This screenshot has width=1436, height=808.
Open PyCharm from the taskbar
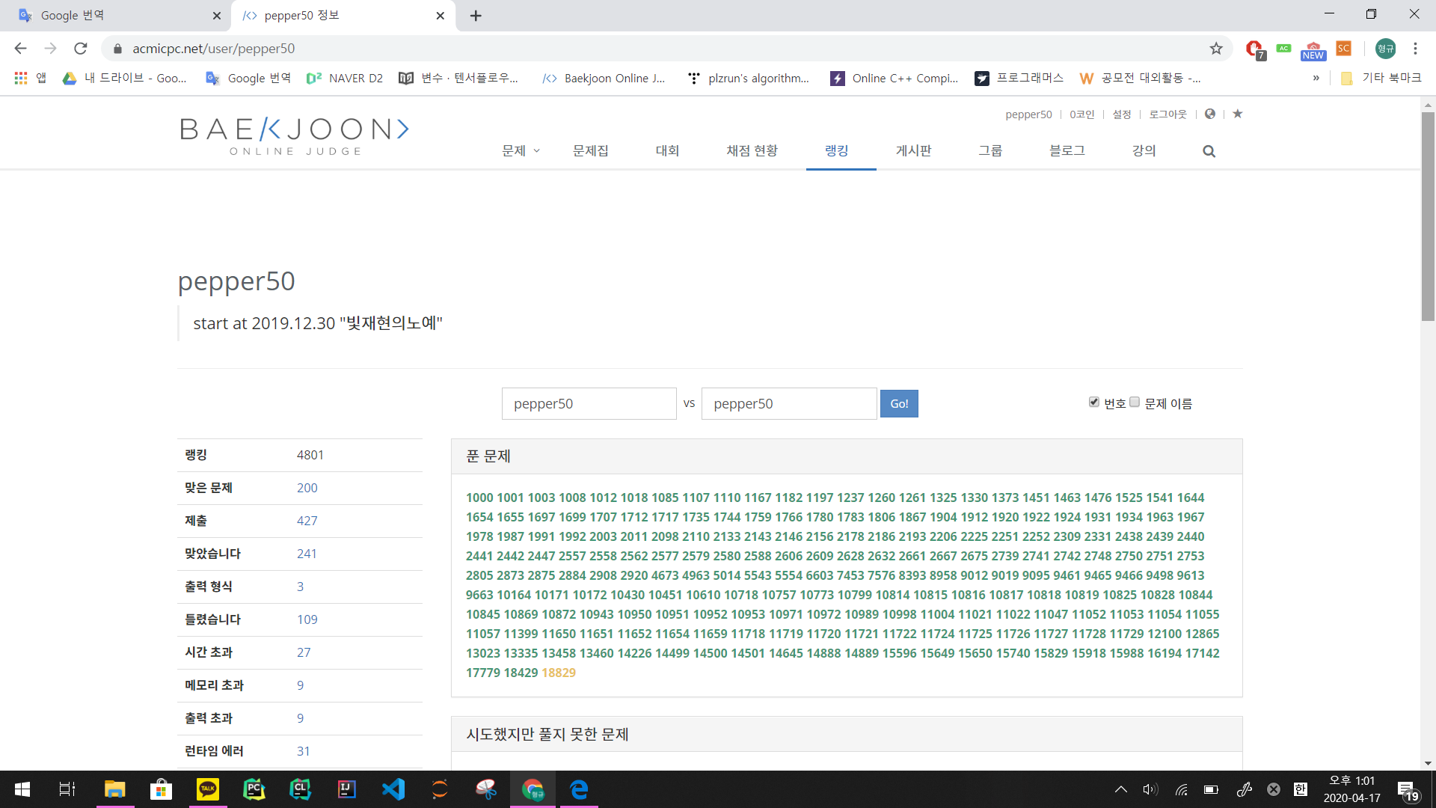[254, 789]
